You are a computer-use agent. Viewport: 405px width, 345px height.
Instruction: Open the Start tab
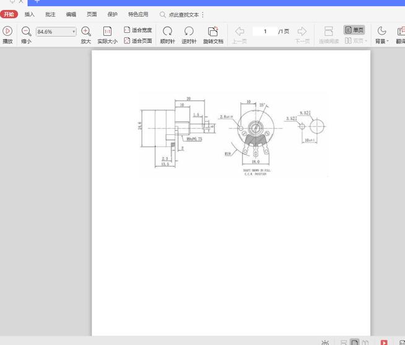[9, 14]
